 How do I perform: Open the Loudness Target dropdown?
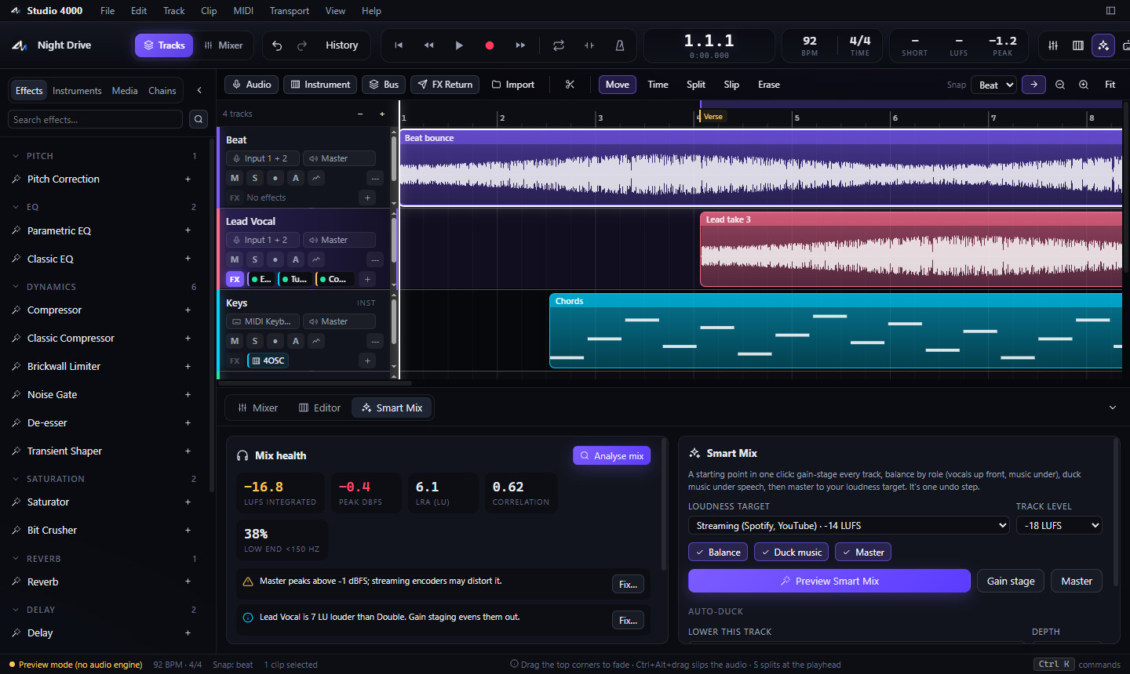coord(849,526)
